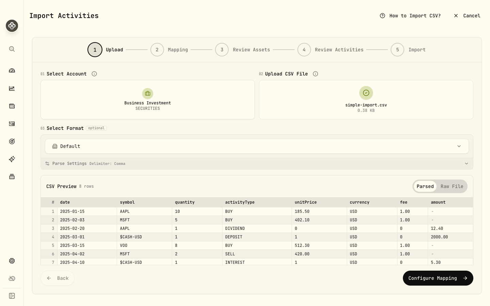The height and width of the screenshot is (306, 490).
Task: Go to step 1 Upload
Action: (x=105, y=50)
